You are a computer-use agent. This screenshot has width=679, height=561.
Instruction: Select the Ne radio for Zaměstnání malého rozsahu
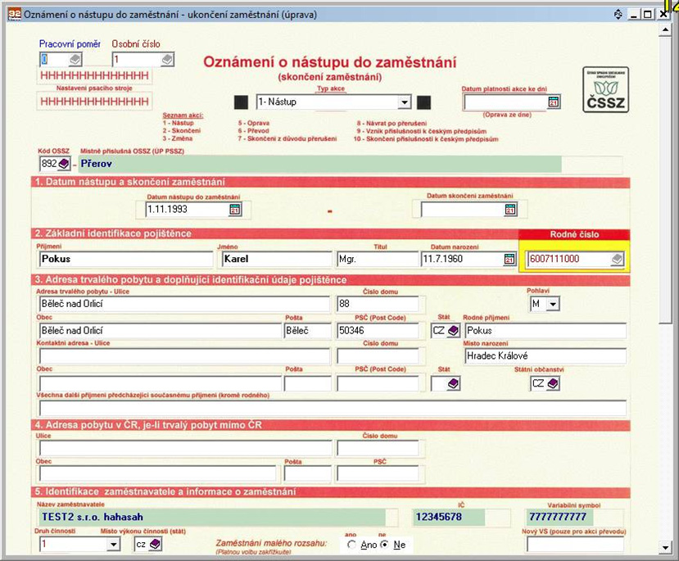pyautogui.click(x=384, y=545)
